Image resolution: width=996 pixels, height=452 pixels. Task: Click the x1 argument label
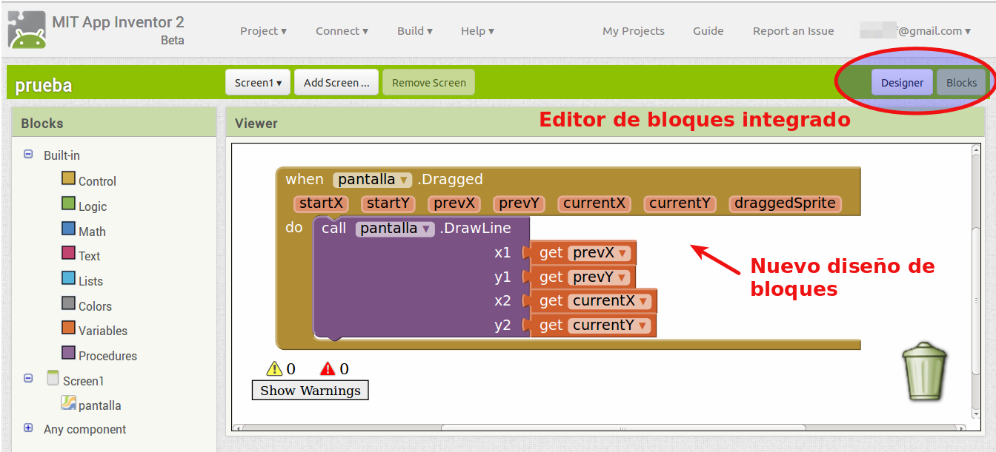pyautogui.click(x=502, y=253)
